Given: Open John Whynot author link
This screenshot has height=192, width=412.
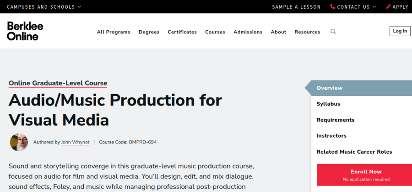Looking at the screenshot, I should (75, 142).
